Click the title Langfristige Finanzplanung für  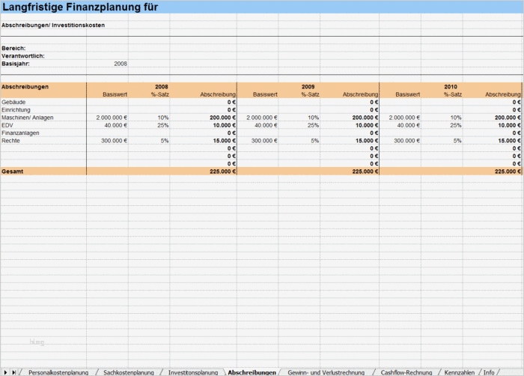[80, 7]
